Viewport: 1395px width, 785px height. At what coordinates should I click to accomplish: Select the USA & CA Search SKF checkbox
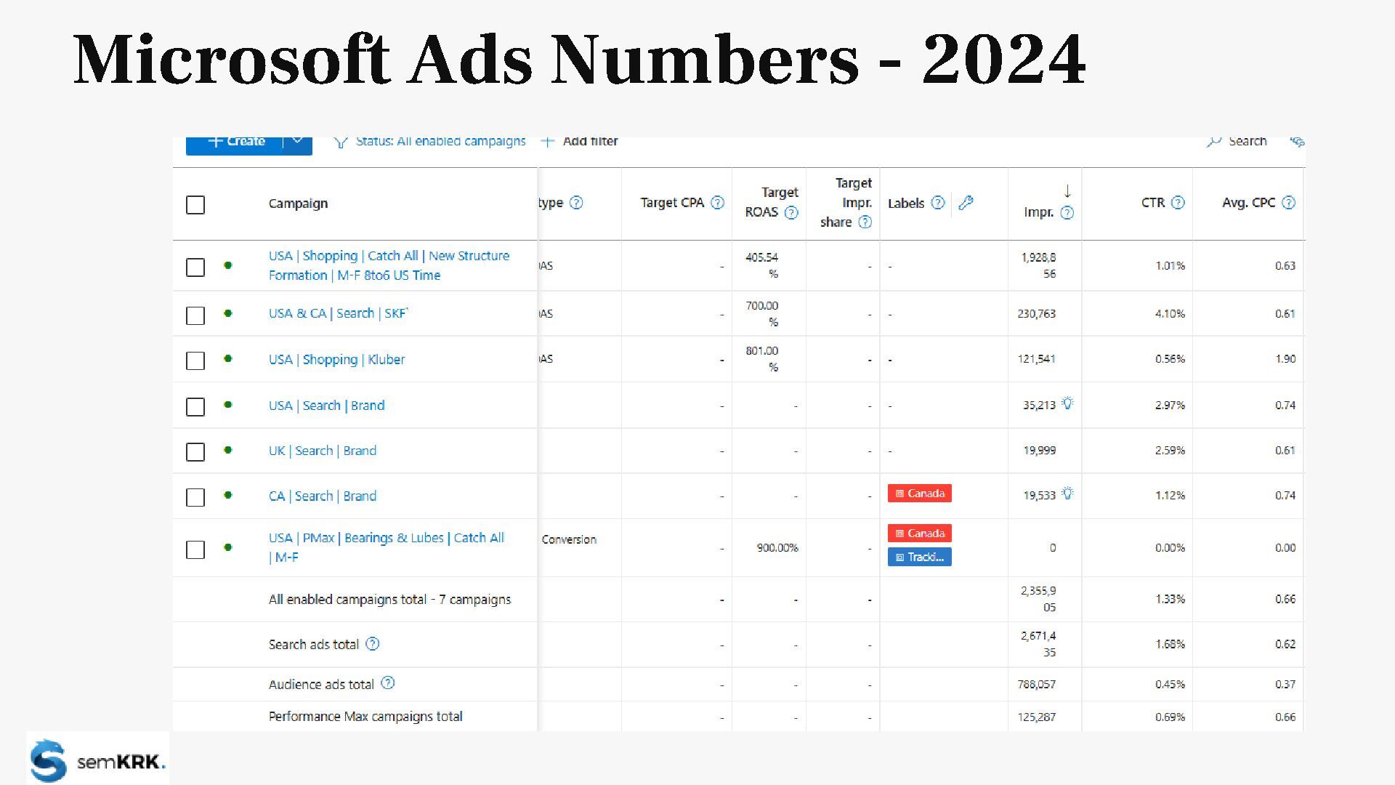click(195, 315)
